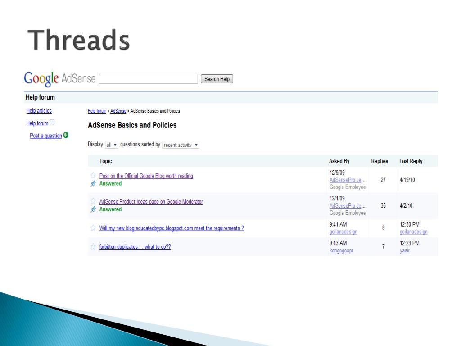Click the Last Reply column header
The height and width of the screenshot is (346, 461).
coord(411,161)
